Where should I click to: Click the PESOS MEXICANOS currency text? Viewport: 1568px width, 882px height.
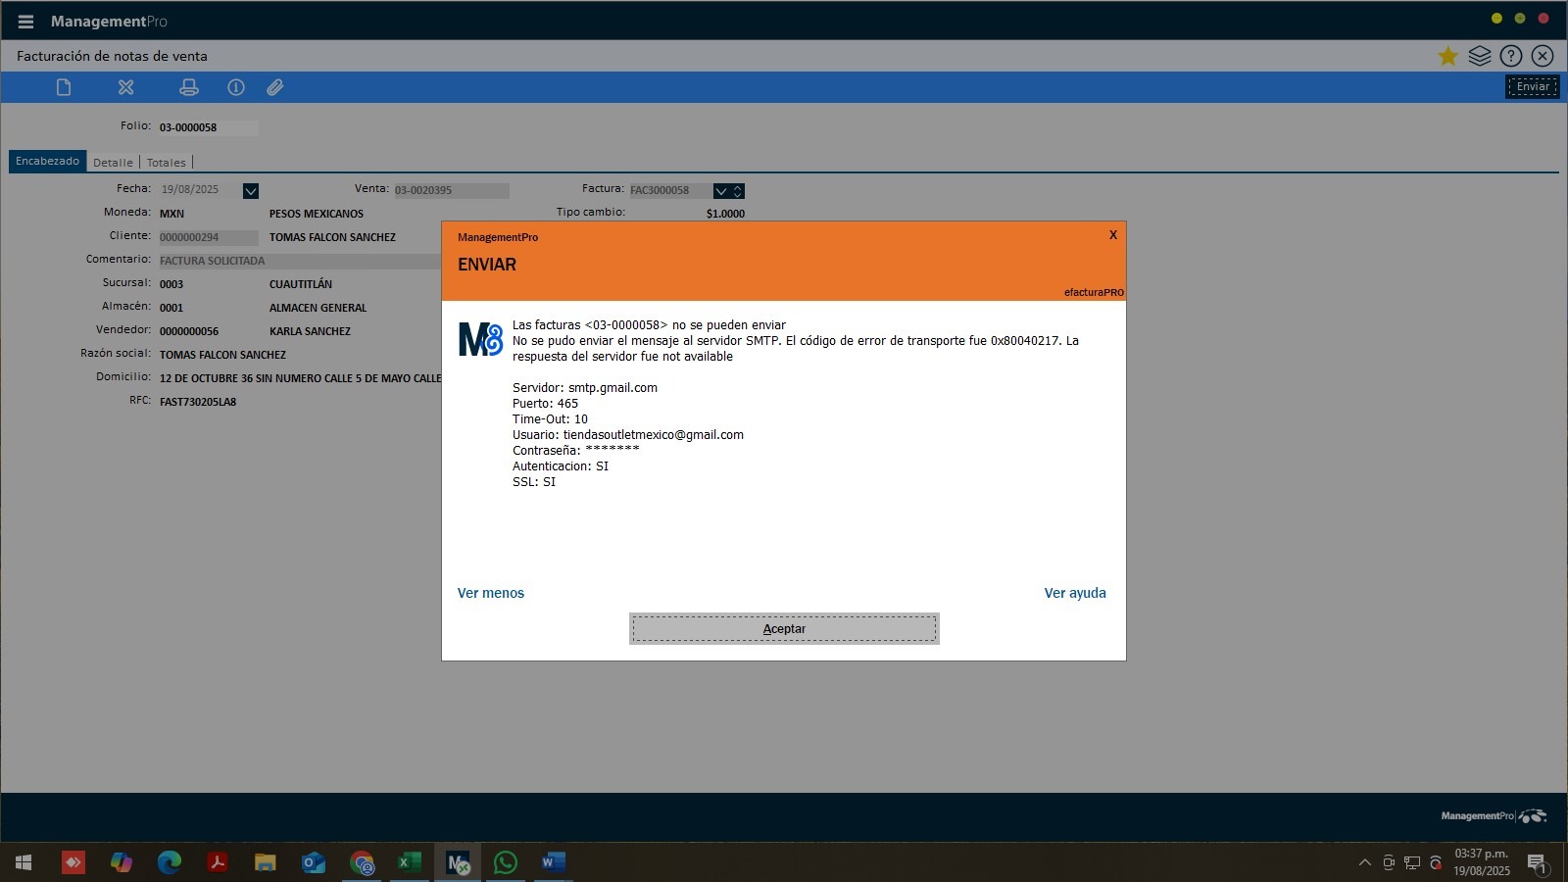[317, 214]
